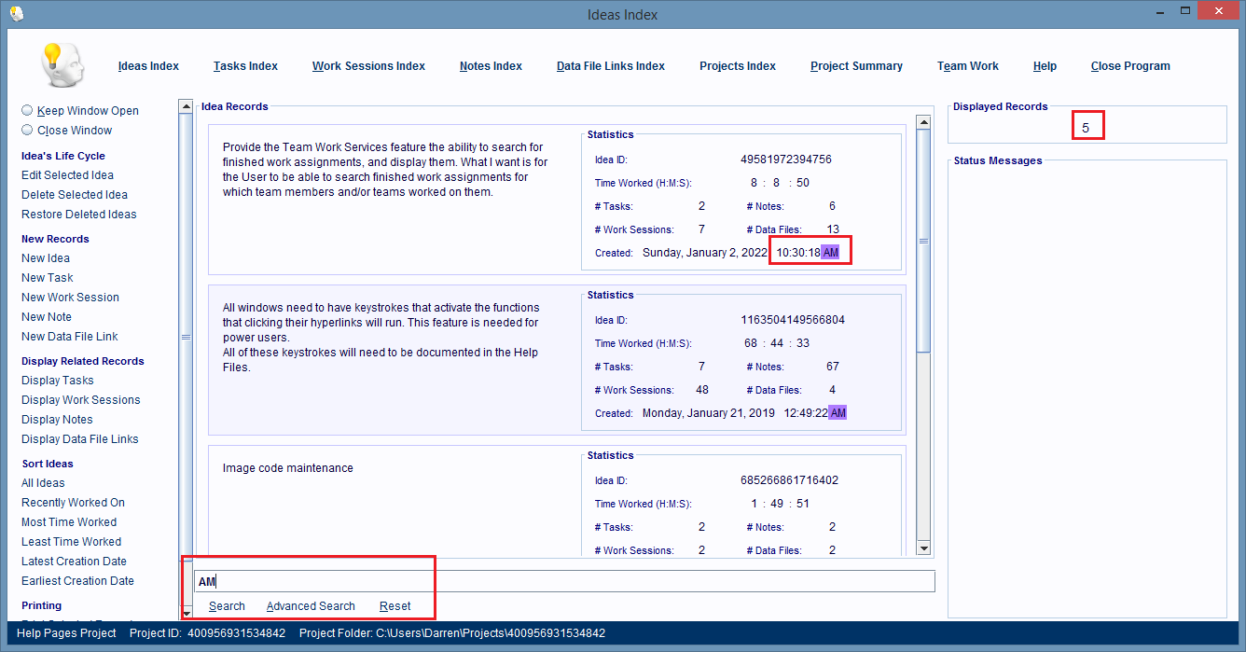The width and height of the screenshot is (1246, 652).
Task: Sort ideas by Latest Creation Date
Action: tap(74, 562)
